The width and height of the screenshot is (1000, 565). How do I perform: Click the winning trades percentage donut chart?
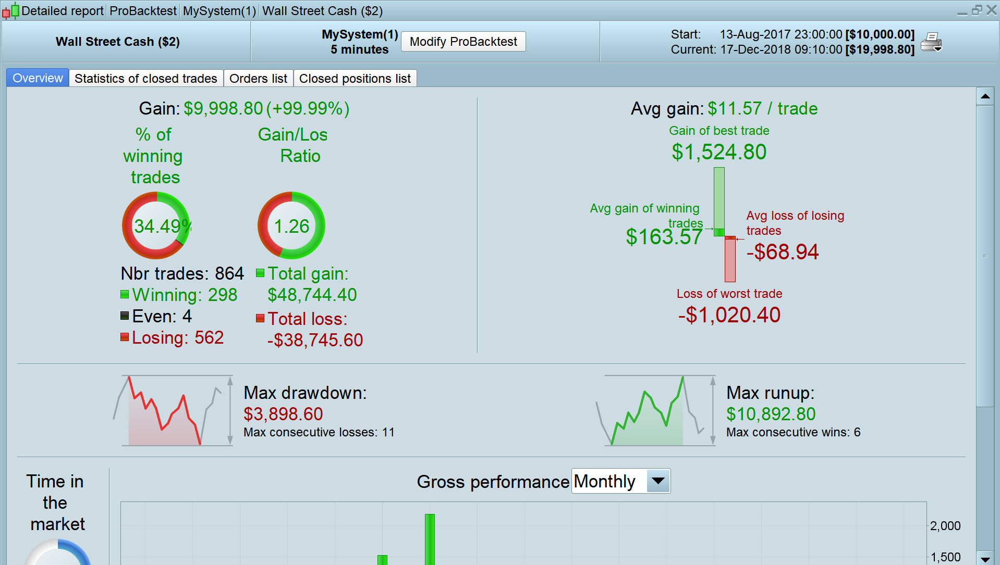156,225
